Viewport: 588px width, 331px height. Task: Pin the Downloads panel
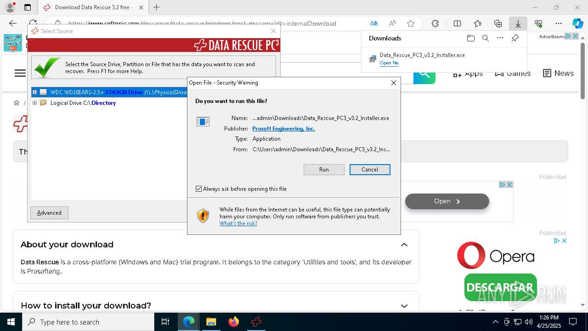515,38
